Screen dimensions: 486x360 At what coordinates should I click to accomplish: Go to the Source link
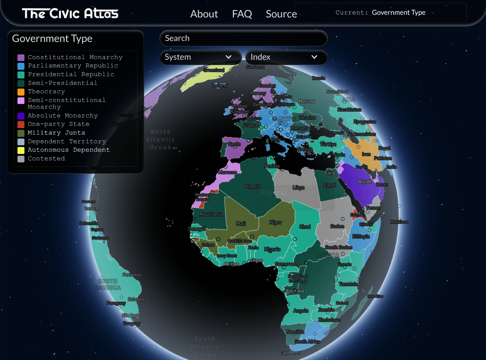pos(281,14)
